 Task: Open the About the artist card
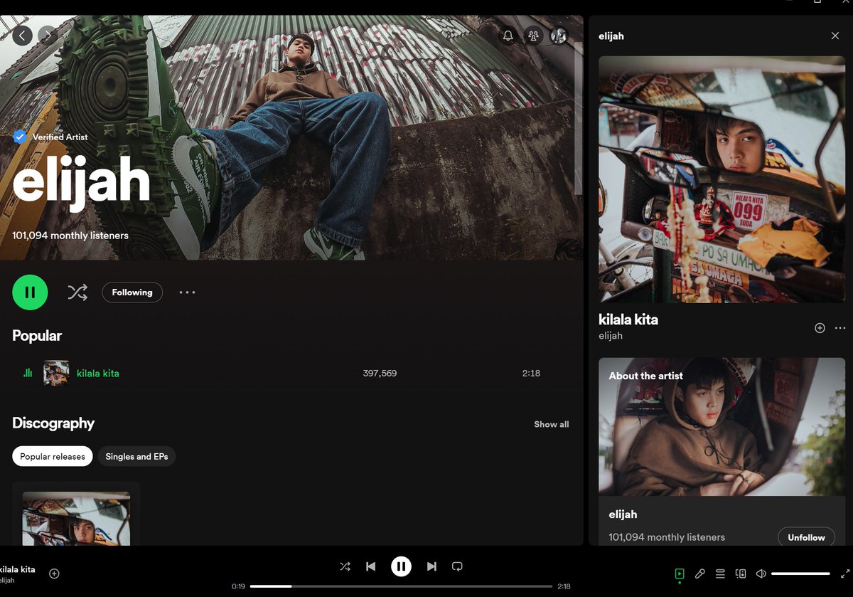pyautogui.click(x=721, y=451)
